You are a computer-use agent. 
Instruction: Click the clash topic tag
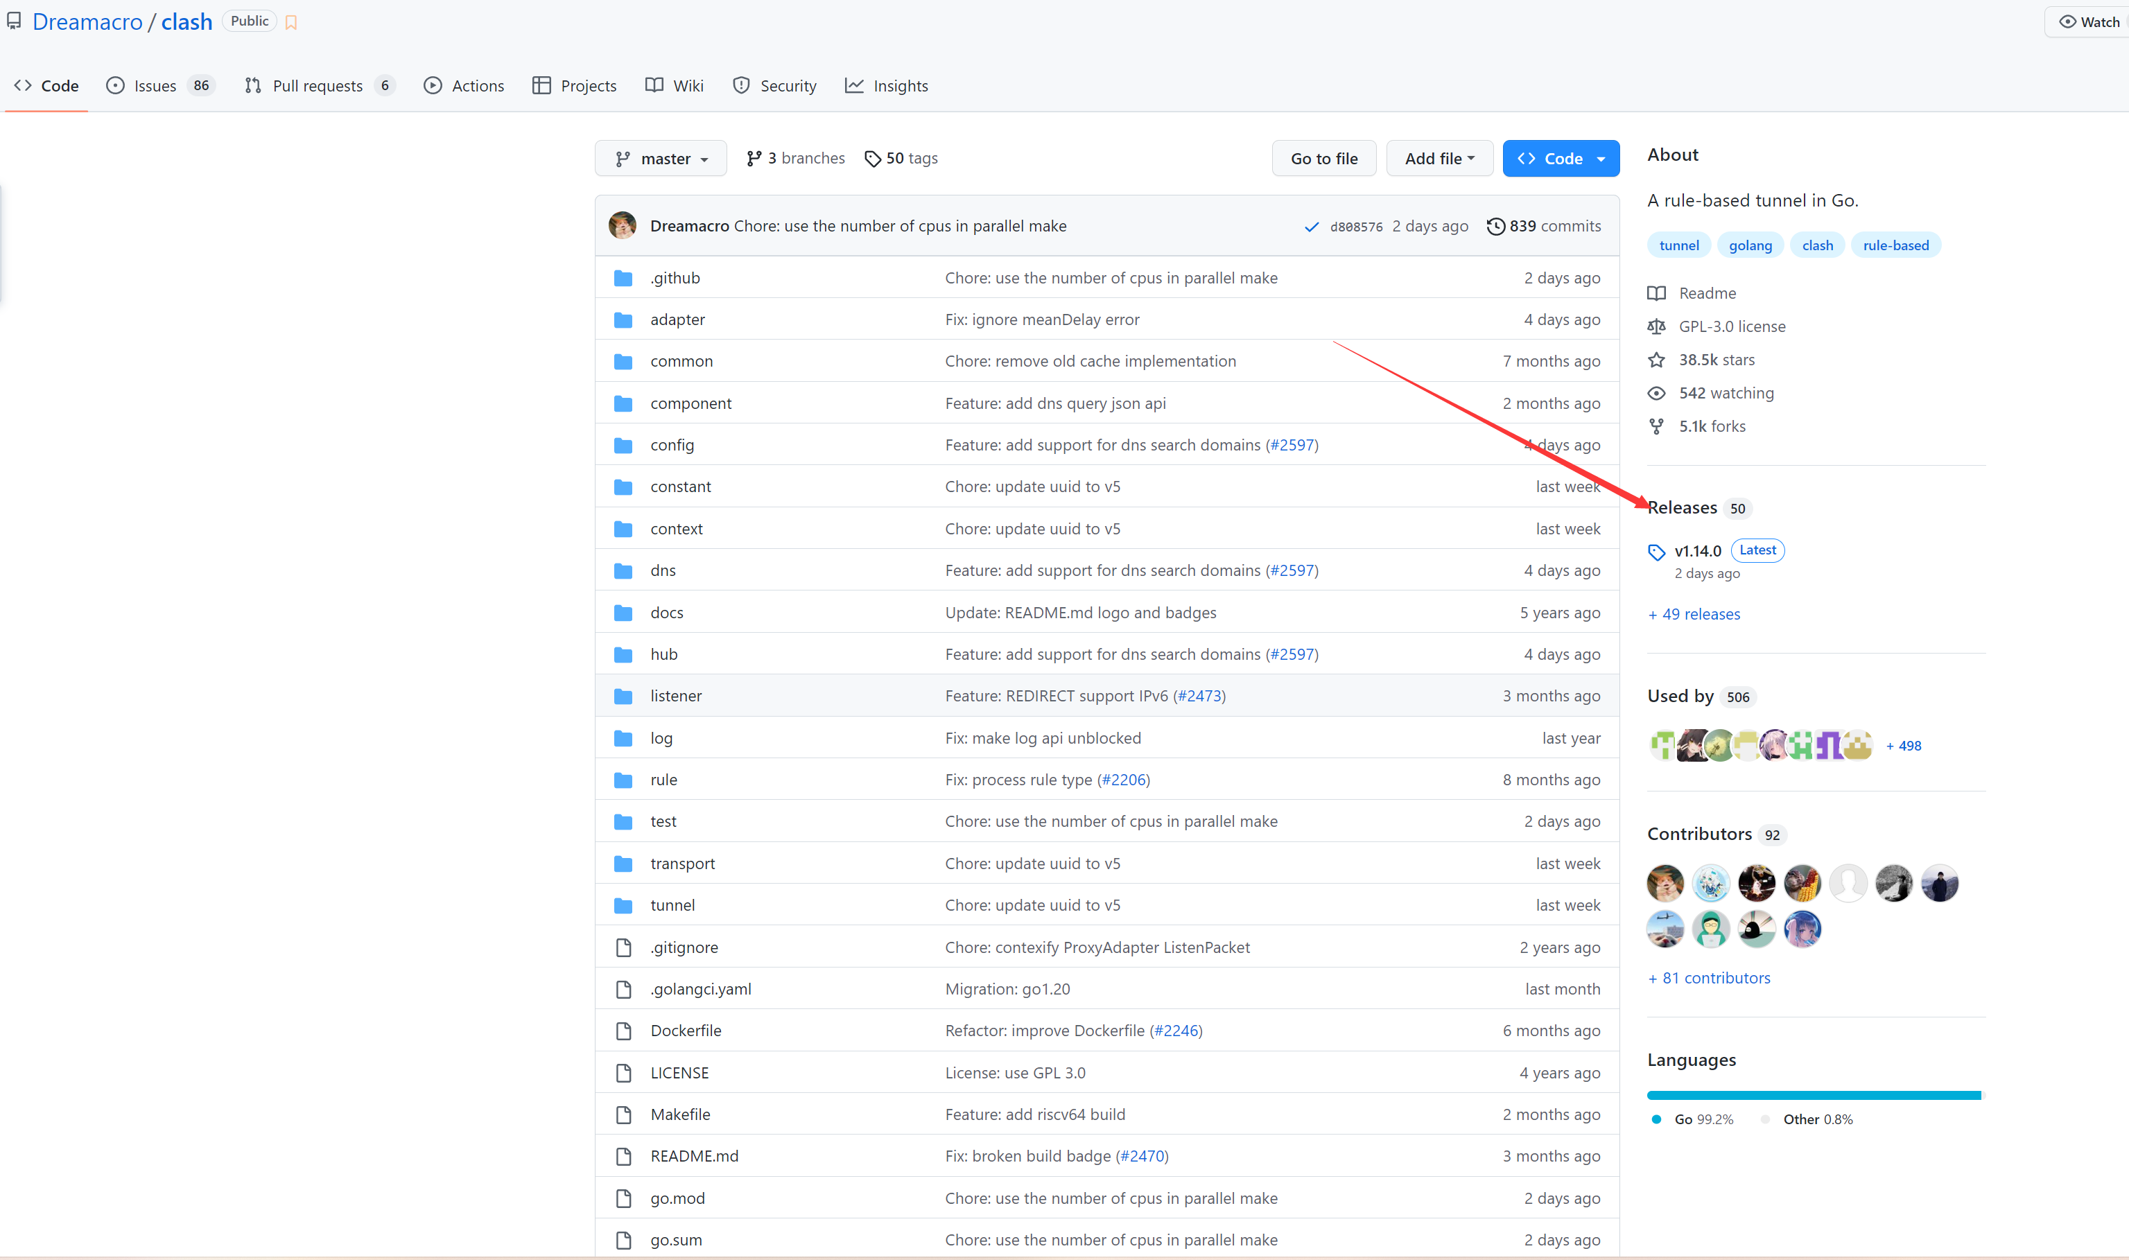coord(1817,245)
